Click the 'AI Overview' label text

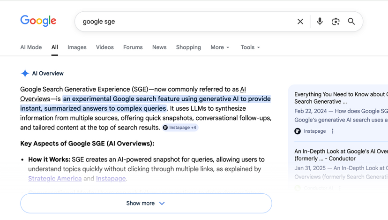[x=48, y=73]
